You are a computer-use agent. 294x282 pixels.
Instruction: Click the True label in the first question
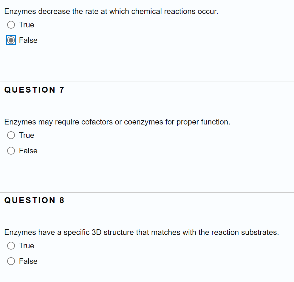27,25
